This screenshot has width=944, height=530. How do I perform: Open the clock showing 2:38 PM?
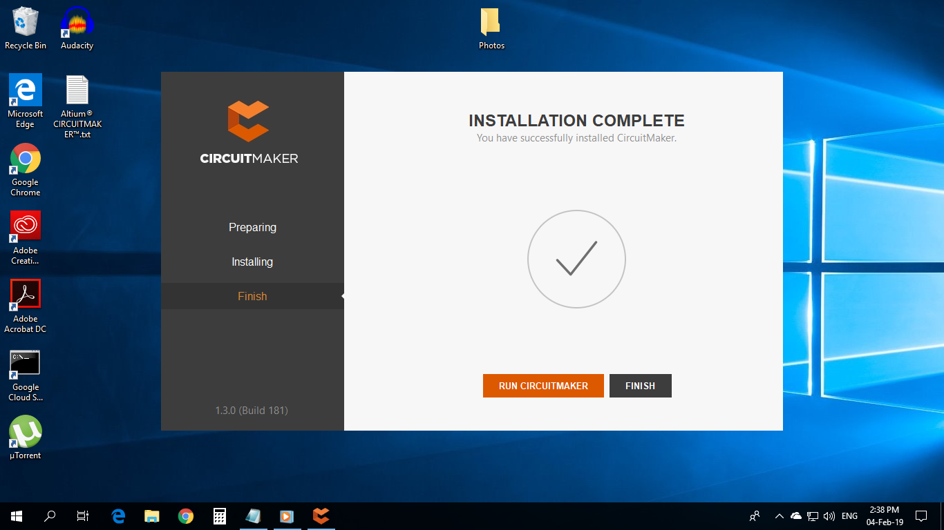[x=885, y=516]
